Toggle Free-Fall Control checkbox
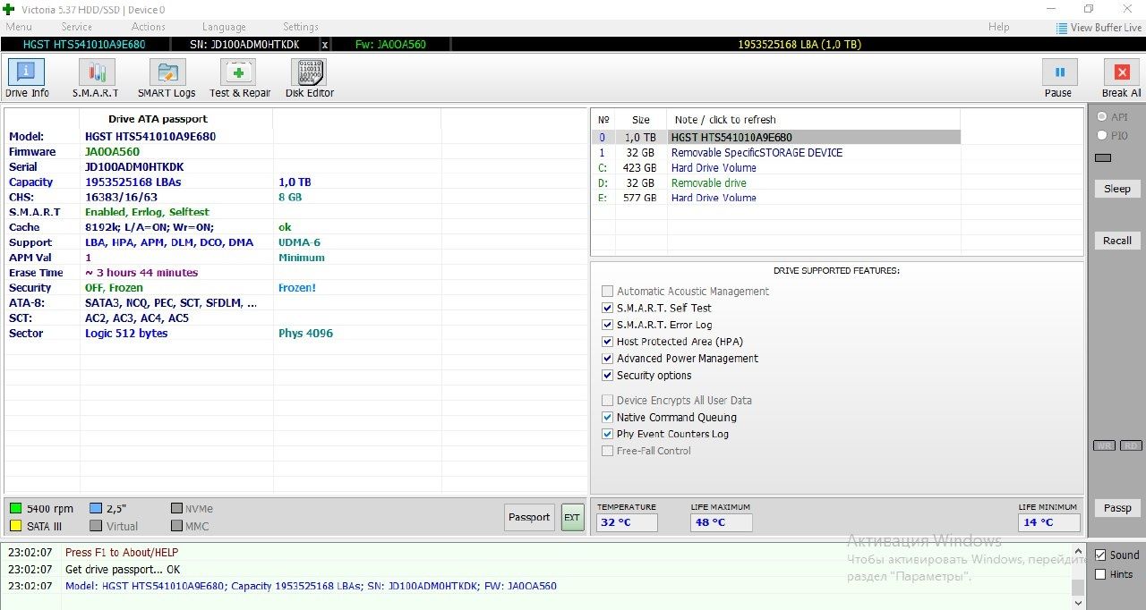This screenshot has height=610, width=1146. tap(608, 451)
